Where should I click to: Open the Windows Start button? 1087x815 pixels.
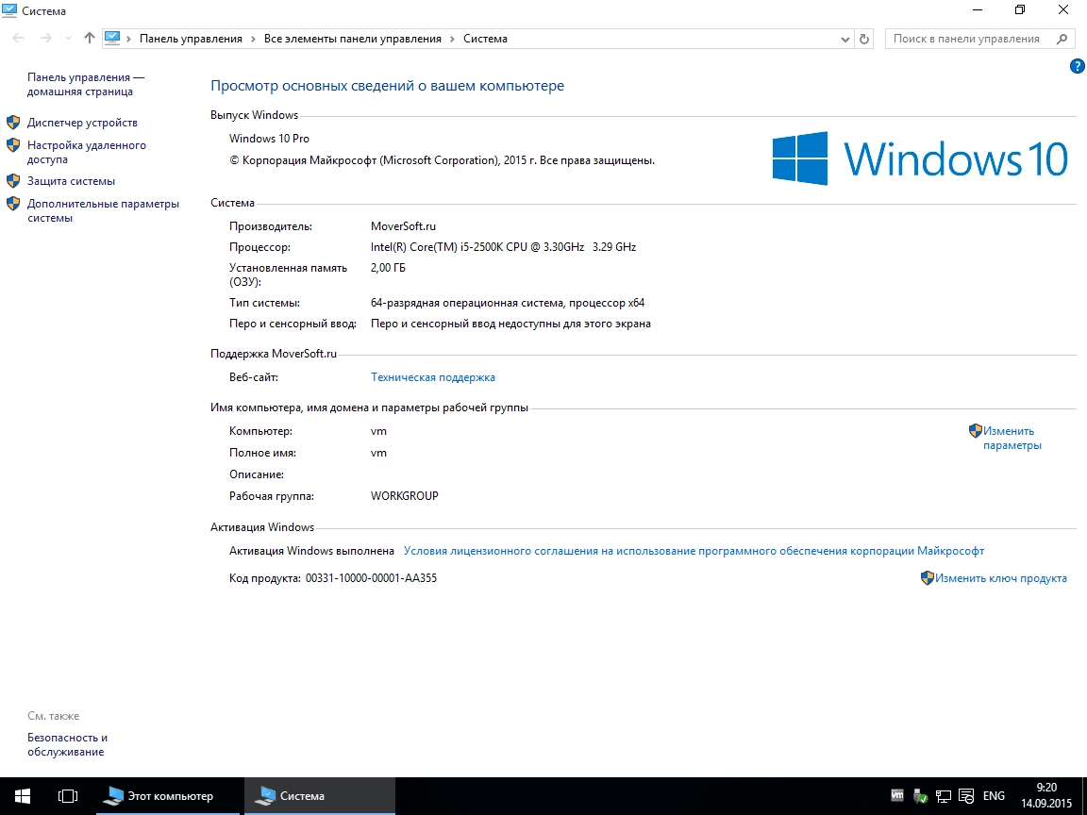click(x=23, y=795)
